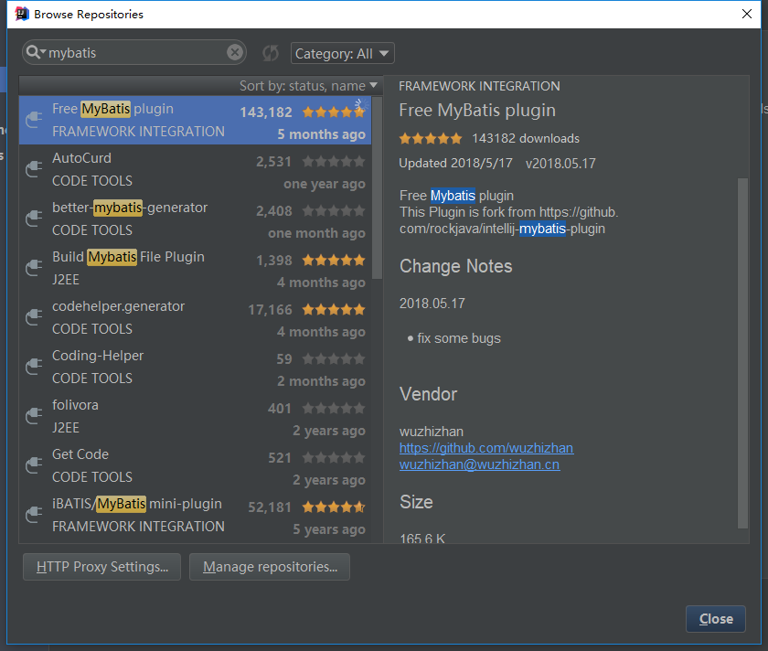Select the plug icon beside codehelper.generator
The height and width of the screenshot is (651, 768).
click(34, 317)
